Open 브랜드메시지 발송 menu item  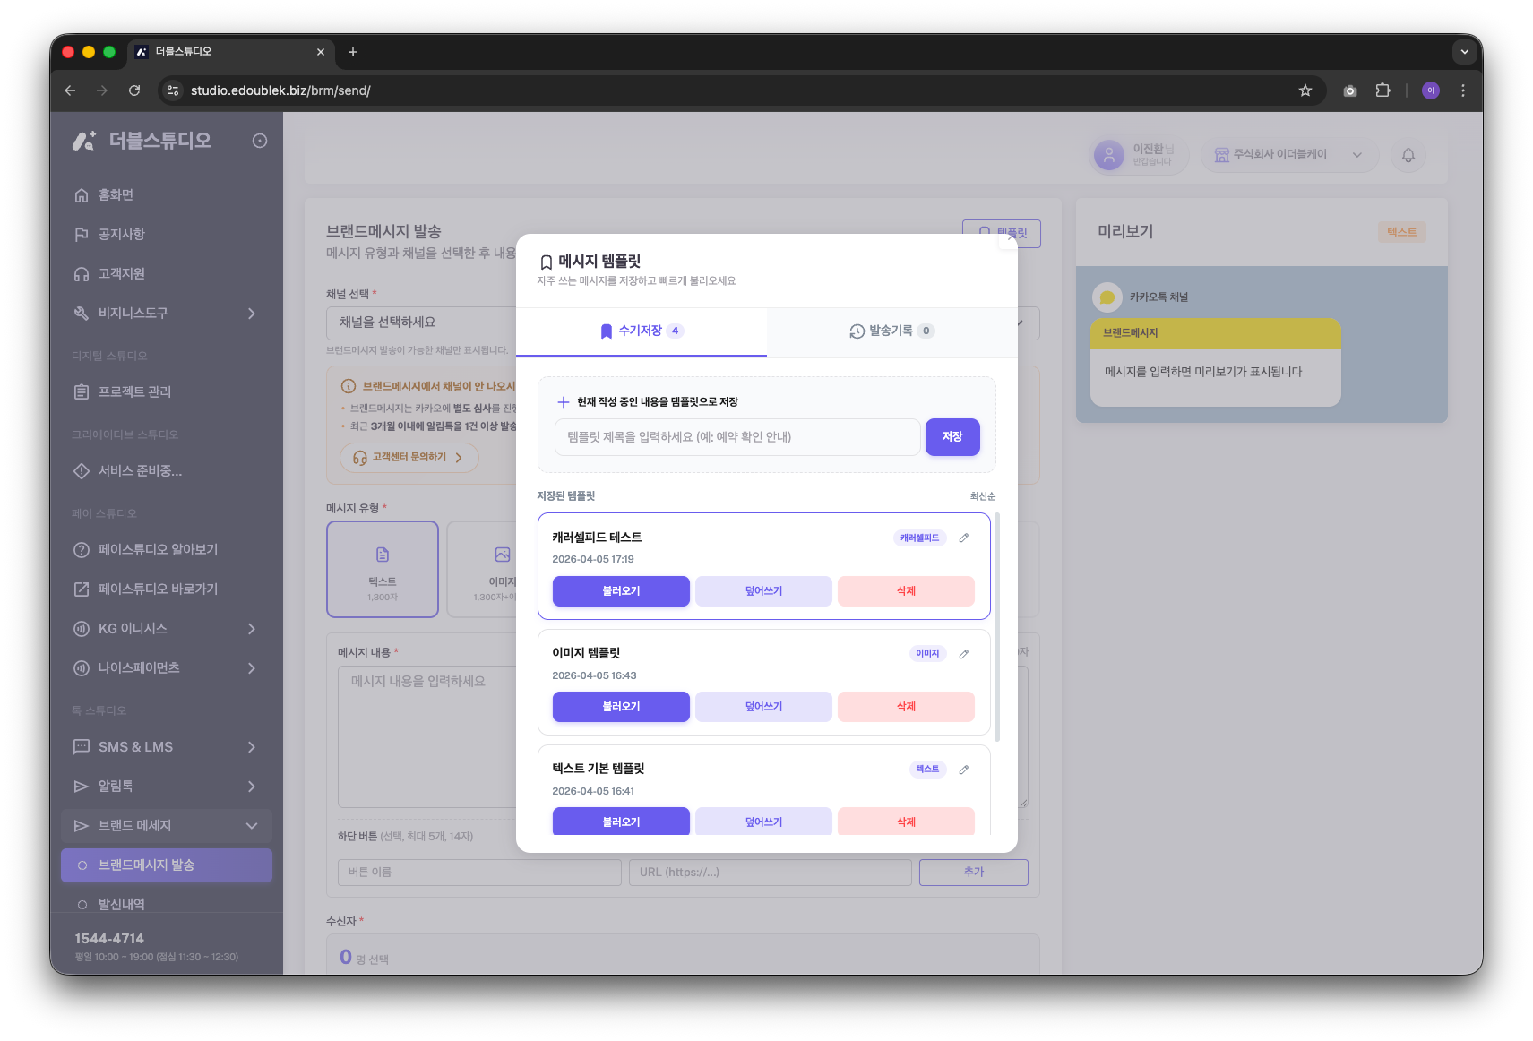coord(167,865)
